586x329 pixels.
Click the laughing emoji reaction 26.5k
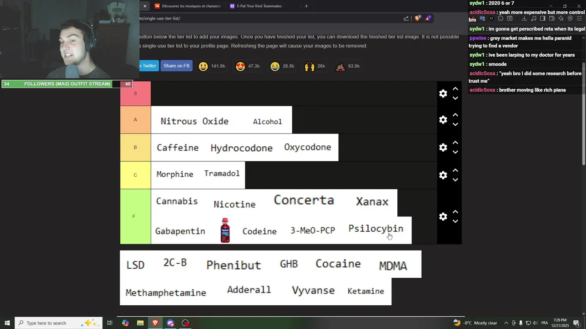(x=282, y=66)
